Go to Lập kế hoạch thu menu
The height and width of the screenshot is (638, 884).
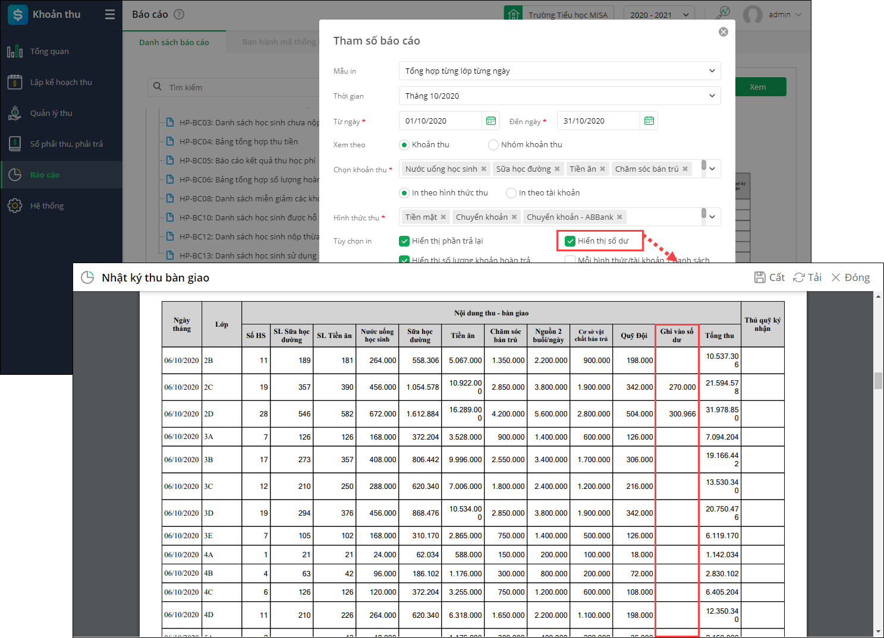point(61,82)
